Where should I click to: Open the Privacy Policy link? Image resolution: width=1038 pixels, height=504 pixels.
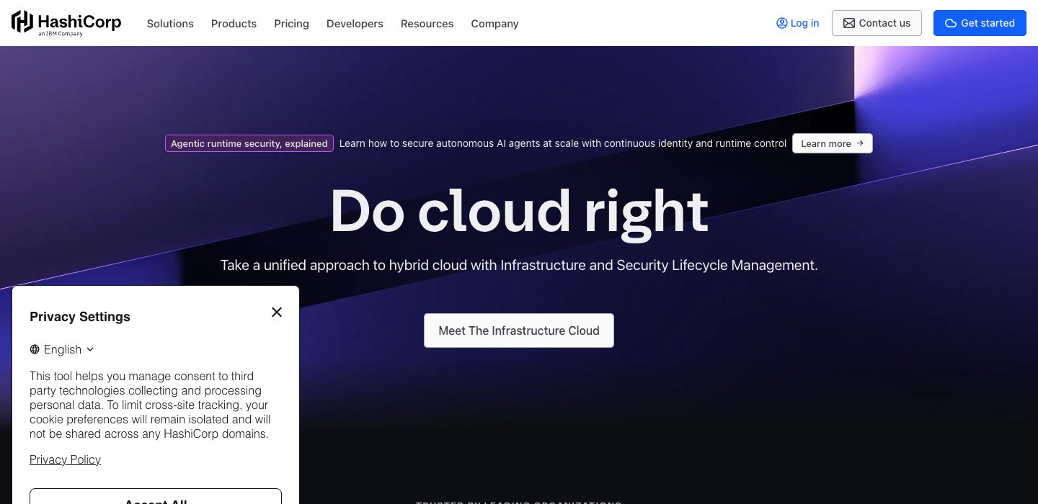coord(65,459)
